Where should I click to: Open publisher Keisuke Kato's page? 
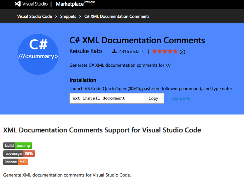86,51
